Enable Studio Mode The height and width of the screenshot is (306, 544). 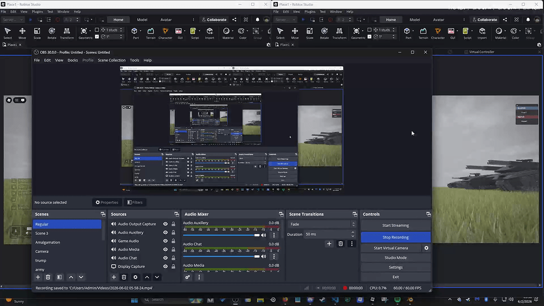pyautogui.click(x=395, y=258)
